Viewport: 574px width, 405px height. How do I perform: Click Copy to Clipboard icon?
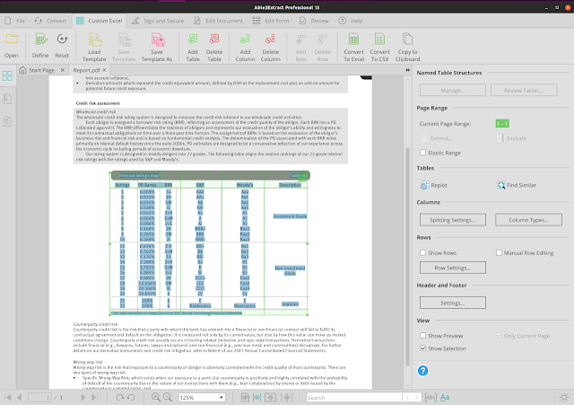407,40
